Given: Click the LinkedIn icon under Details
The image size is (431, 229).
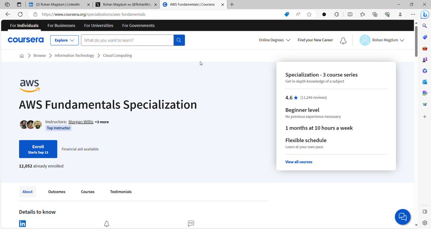Looking at the screenshot, I should (22, 224).
